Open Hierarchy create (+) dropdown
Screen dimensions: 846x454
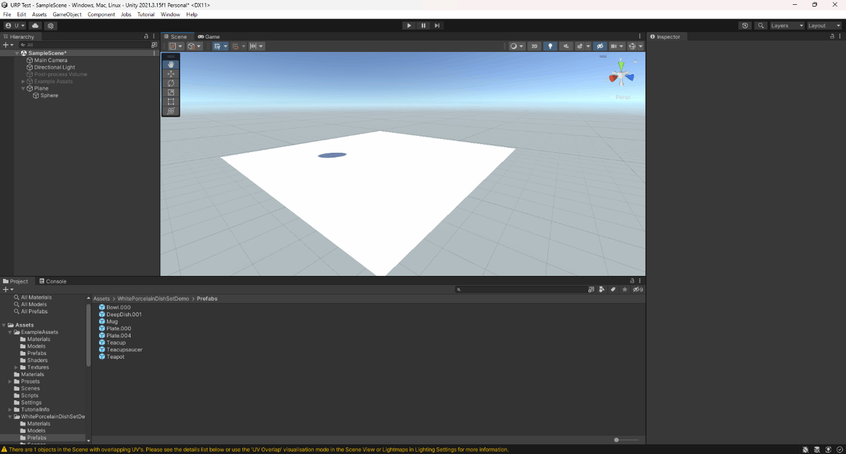8,45
